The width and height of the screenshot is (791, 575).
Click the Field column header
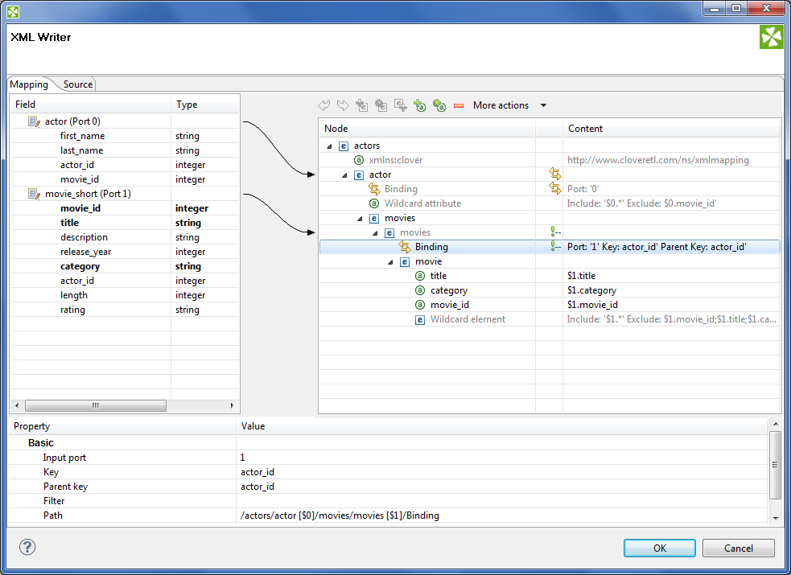tap(90, 105)
